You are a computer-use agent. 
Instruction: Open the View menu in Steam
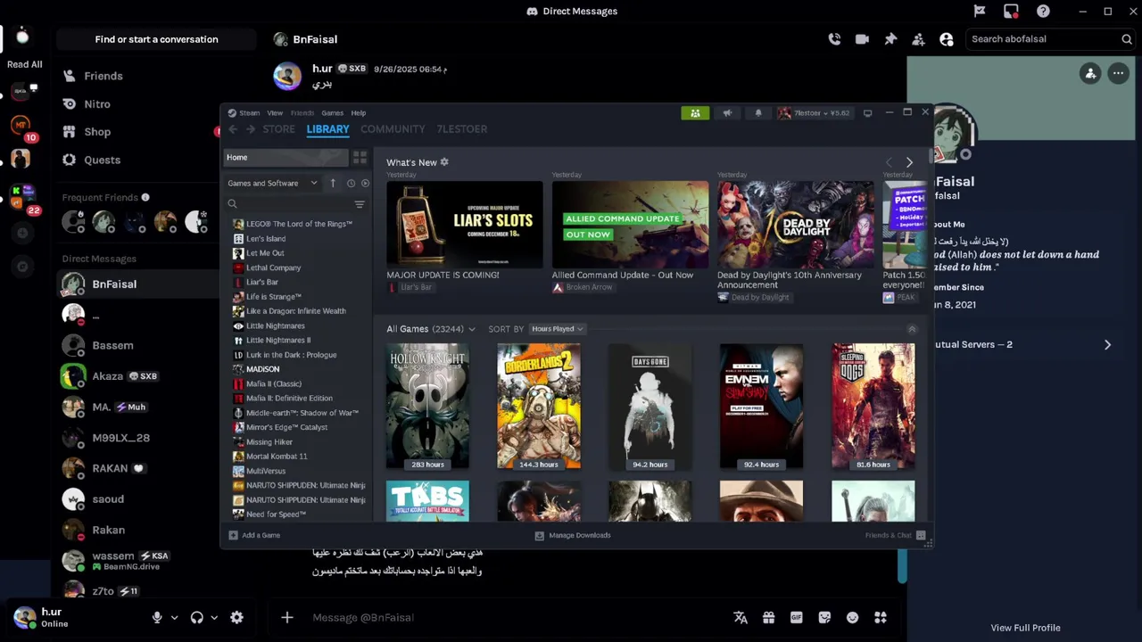275,113
